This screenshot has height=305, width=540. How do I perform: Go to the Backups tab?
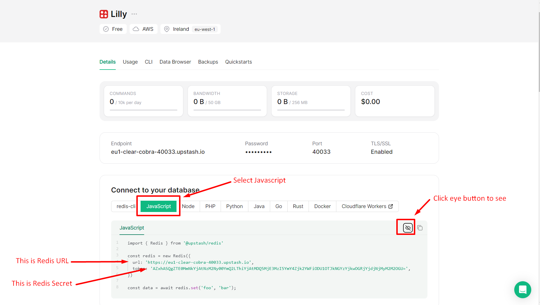[x=208, y=62]
